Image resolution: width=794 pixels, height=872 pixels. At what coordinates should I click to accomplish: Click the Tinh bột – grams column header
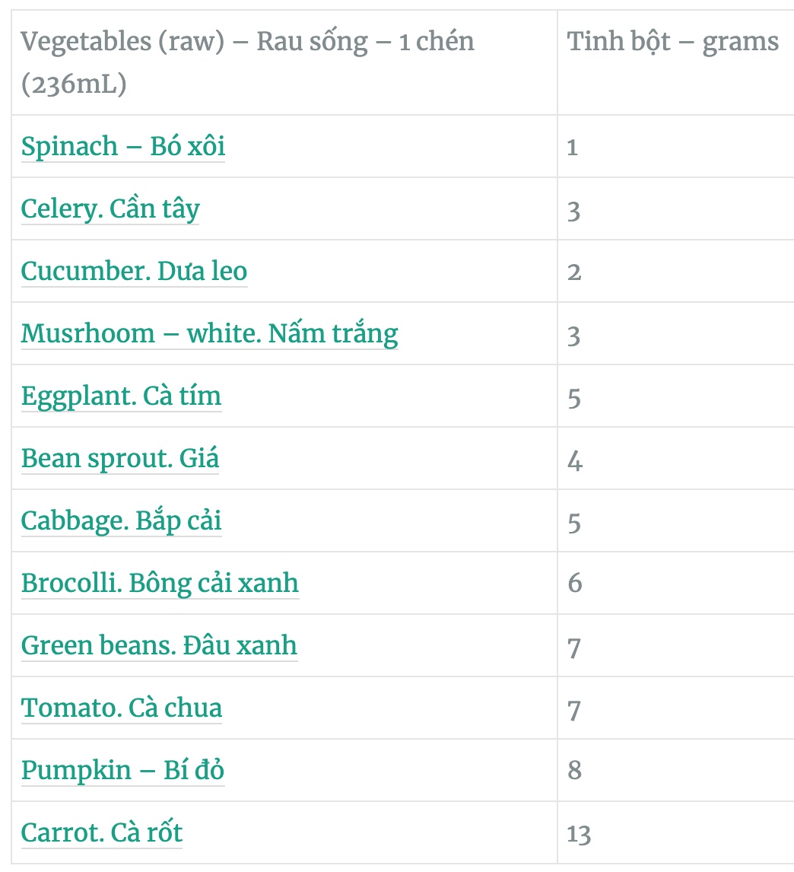coord(673,42)
